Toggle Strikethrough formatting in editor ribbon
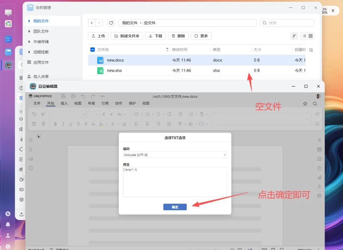This screenshot has width=343, height=250. click(x=78, y=124)
